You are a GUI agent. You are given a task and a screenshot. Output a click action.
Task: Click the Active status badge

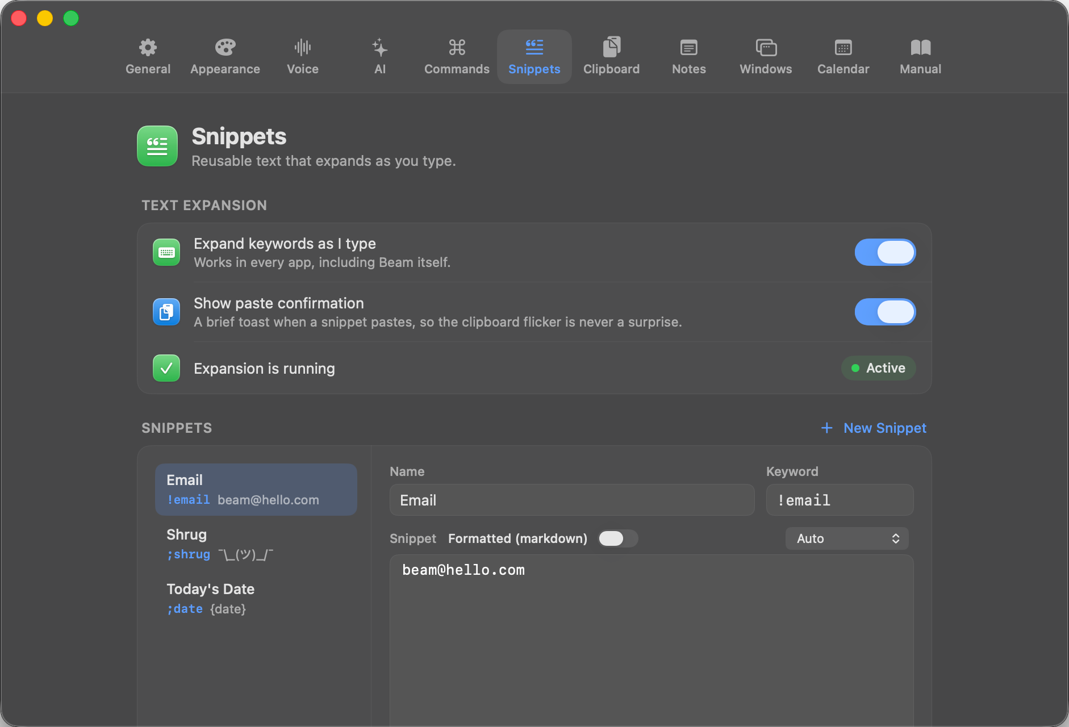(x=878, y=368)
